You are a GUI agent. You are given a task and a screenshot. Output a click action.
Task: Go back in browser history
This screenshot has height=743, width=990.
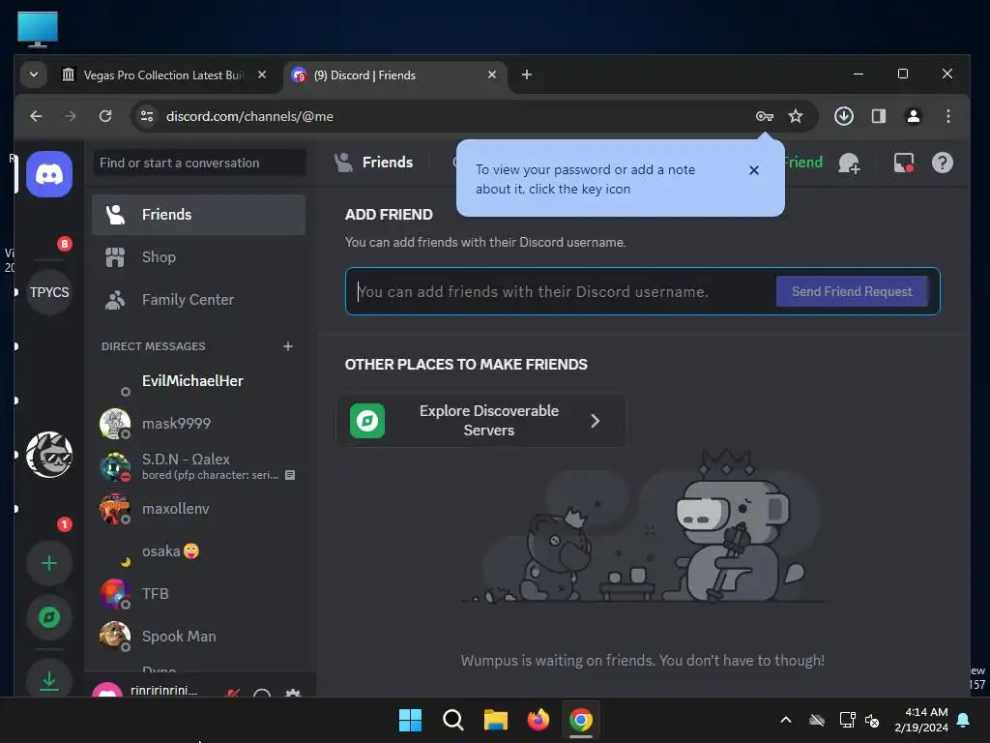pos(36,116)
